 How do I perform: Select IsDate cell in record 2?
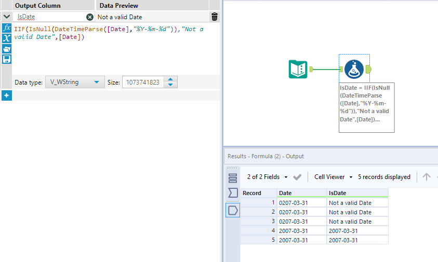[357, 212]
